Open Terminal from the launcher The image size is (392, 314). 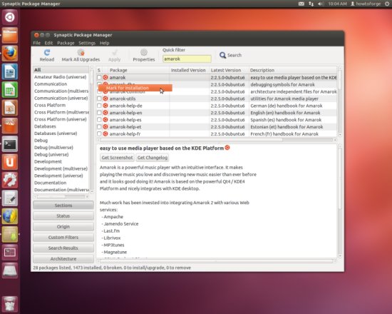coord(10,144)
